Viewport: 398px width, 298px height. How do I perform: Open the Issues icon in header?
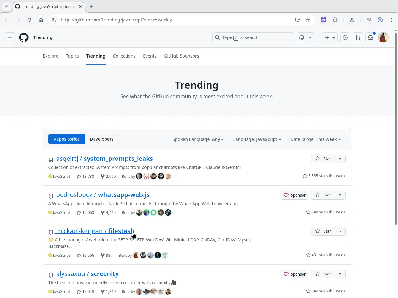345,37
